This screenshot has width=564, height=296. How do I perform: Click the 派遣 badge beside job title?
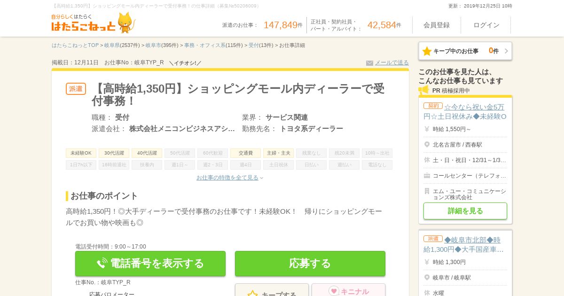tap(76, 89)
